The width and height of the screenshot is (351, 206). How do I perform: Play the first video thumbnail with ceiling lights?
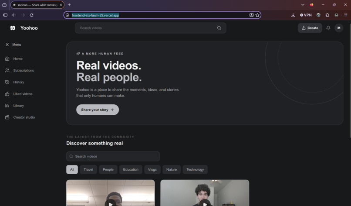pos(110,193)
